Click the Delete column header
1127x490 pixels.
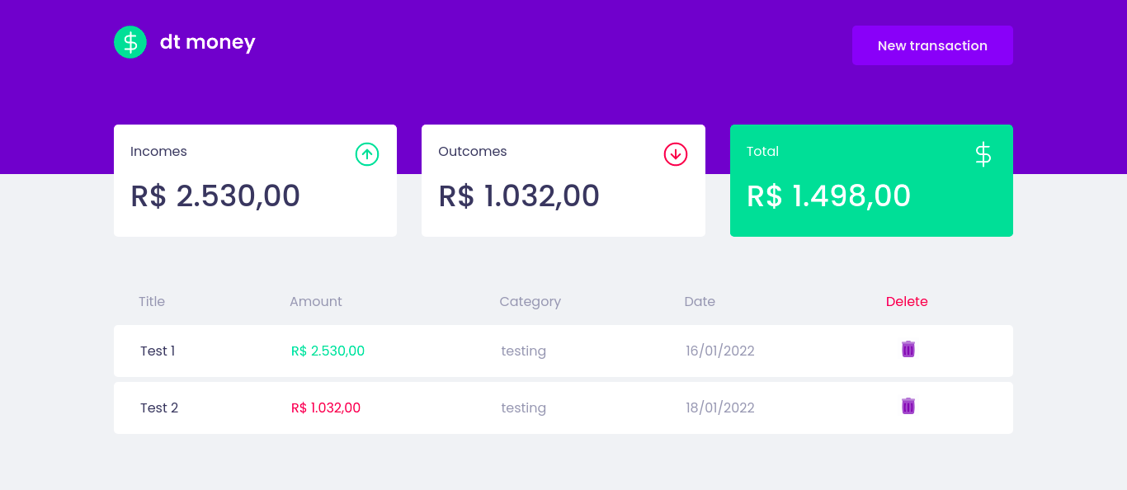(x=907, y=301)
